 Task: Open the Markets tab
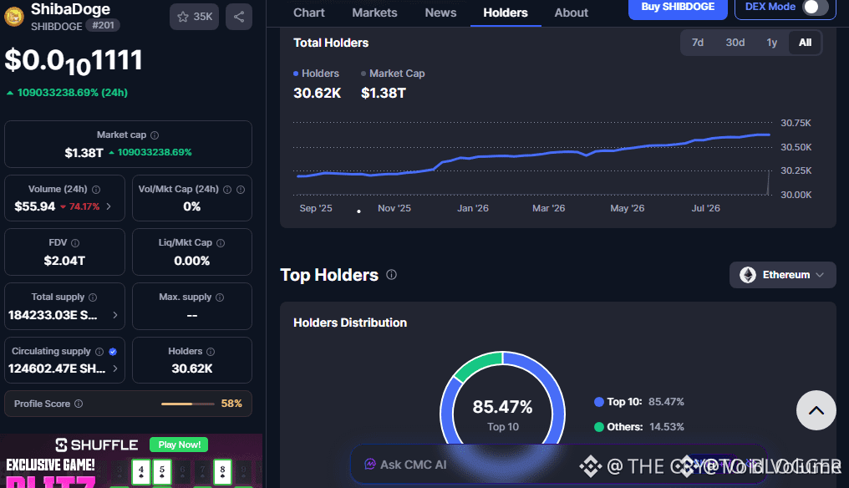click(x=374, y=13)
